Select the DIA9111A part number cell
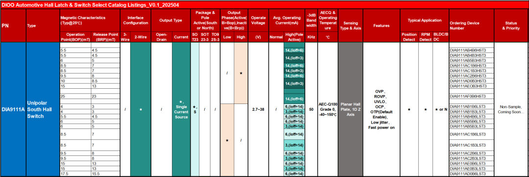Screen dimensions: 529x177 point(13,109)
